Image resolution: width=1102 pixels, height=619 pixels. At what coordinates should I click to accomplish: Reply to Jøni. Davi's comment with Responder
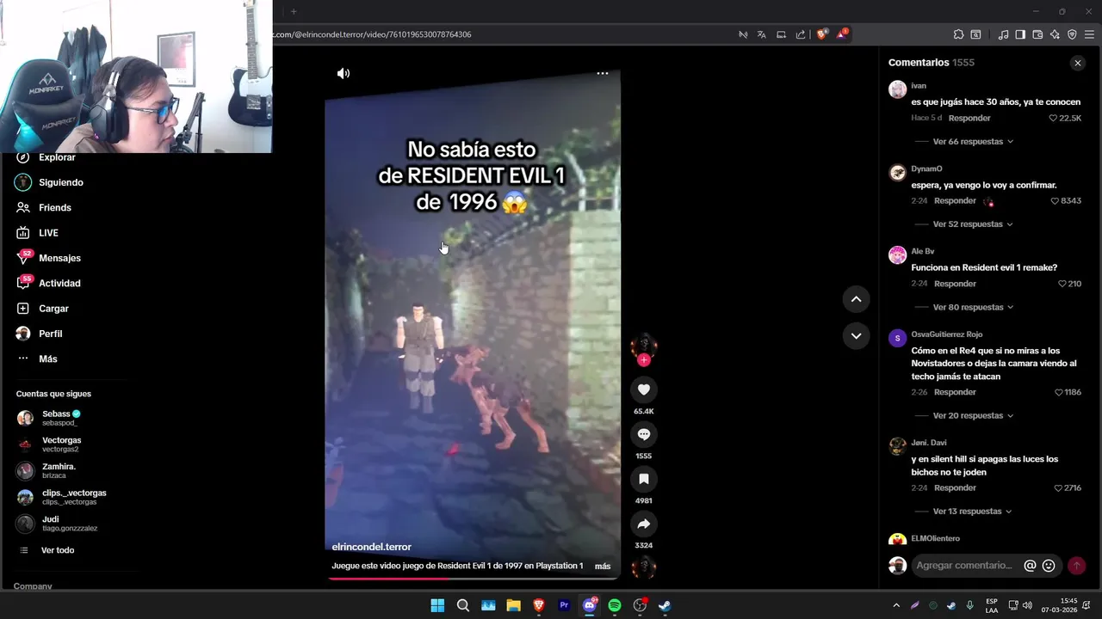pyautogui.click(x=955, y=488)
